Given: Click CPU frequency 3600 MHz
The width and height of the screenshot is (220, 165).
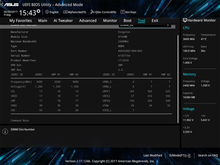Looking at the screenshot, I should [189, 39].
